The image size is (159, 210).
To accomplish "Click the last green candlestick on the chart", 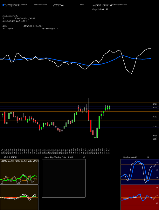I will click(110, 108).
